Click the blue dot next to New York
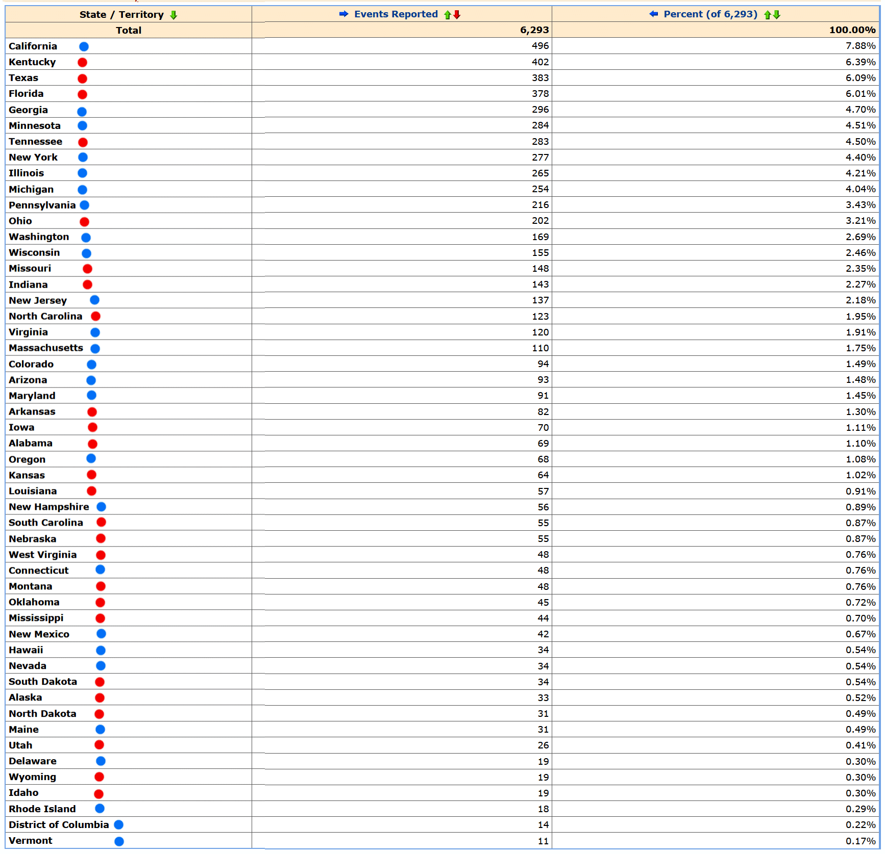This screenshot has height=854, width=885. (x=83, y=158)
